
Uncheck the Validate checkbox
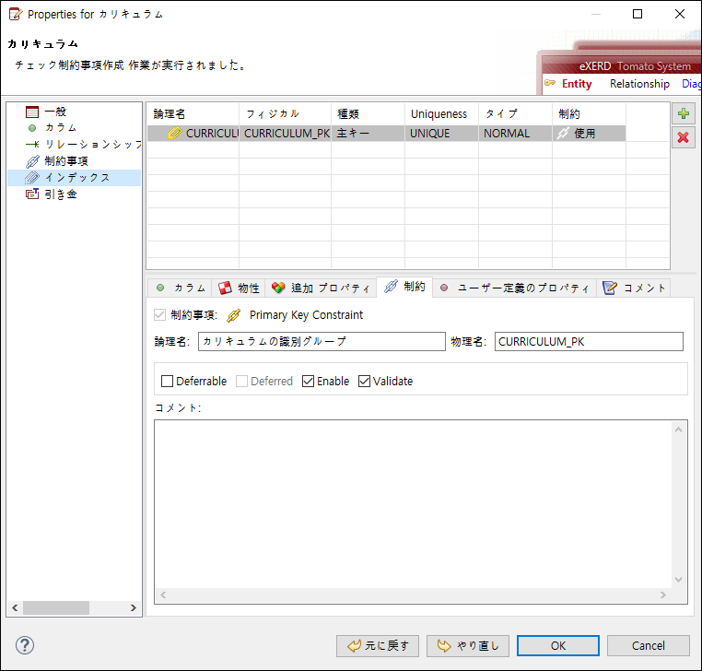[x=365, y=382]
